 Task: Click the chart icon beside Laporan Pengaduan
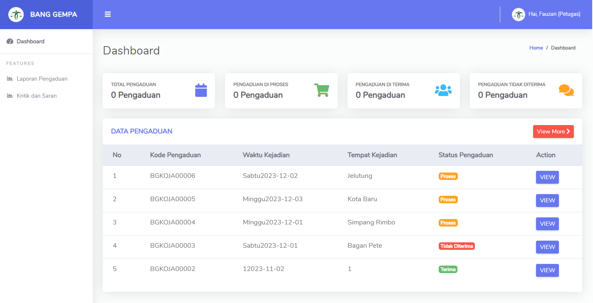pyautogui.click(x=10, y=79)
